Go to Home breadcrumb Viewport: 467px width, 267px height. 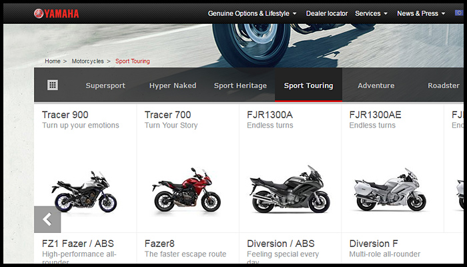click(x=53, y=61)
